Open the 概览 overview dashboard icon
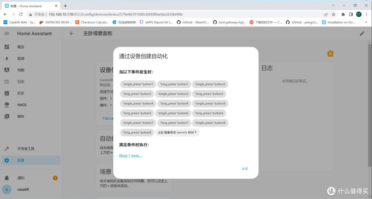Screen dimensions: 372x199 [7, 47]
